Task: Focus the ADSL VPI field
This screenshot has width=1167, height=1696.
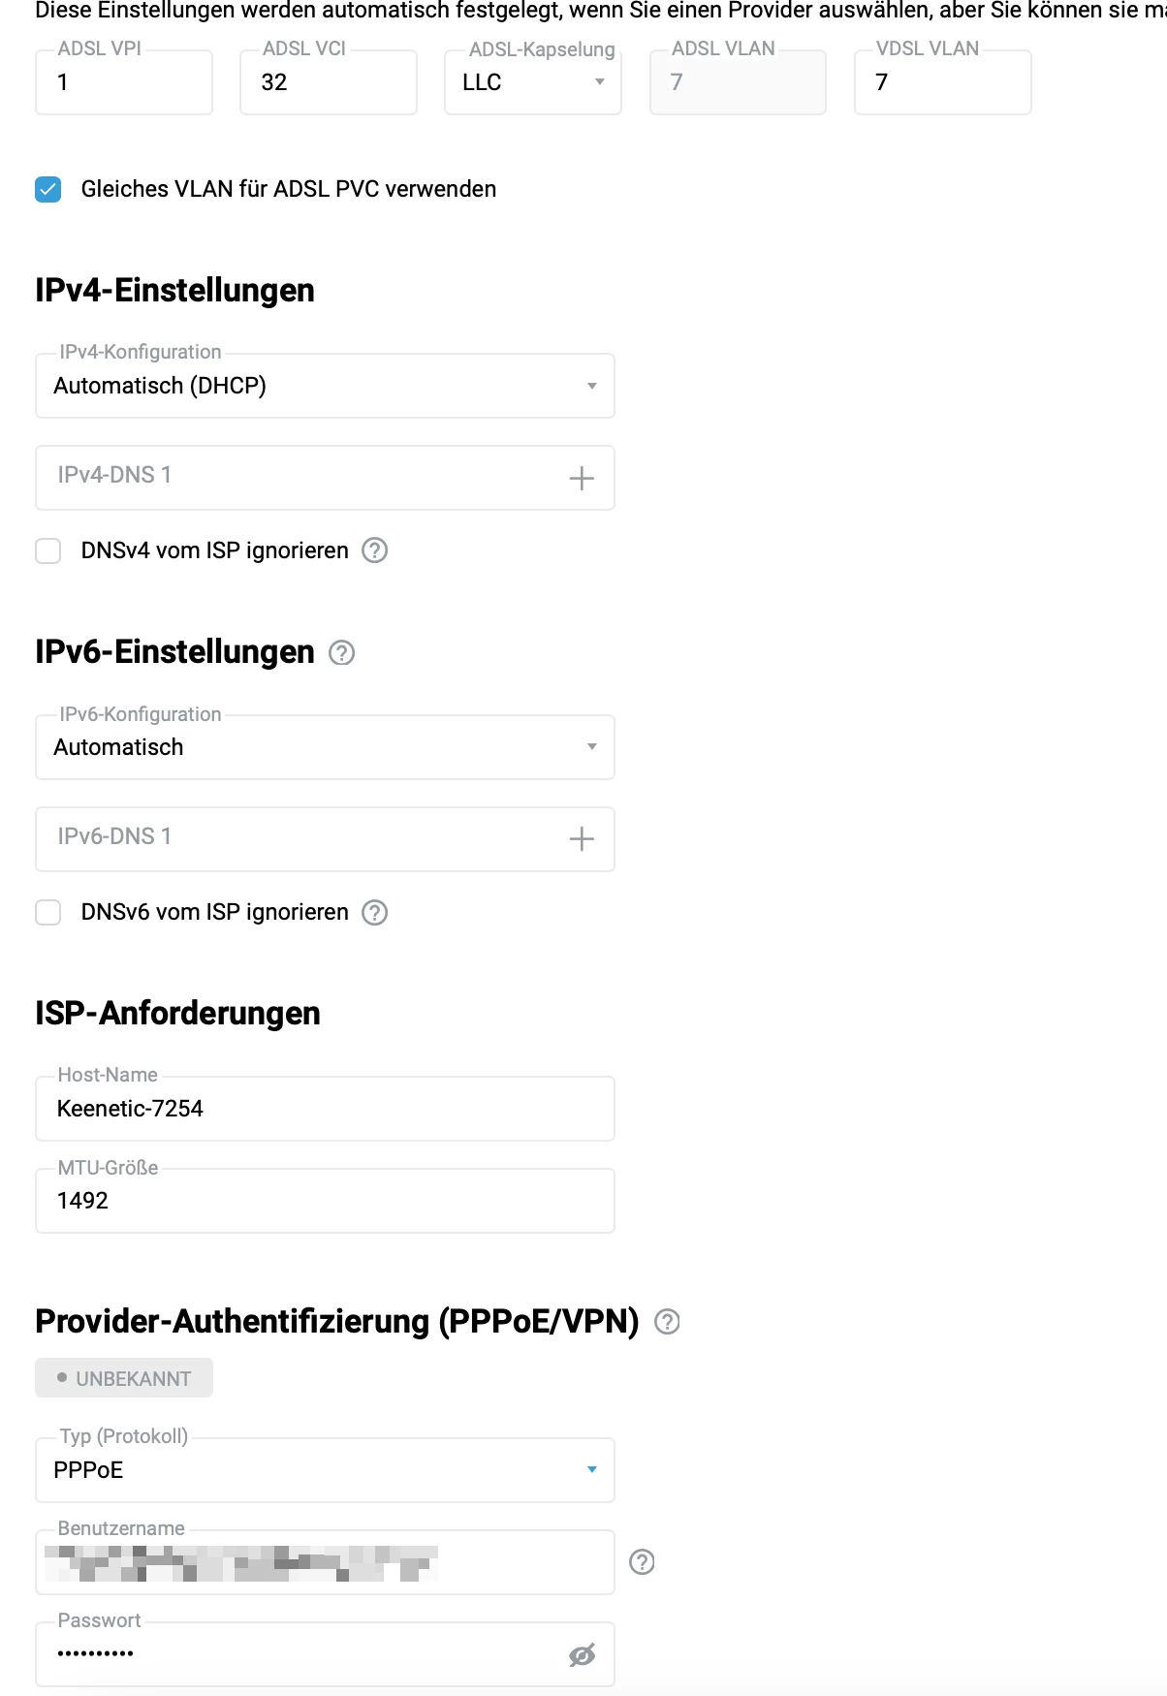Action: [x=124, y=82]
